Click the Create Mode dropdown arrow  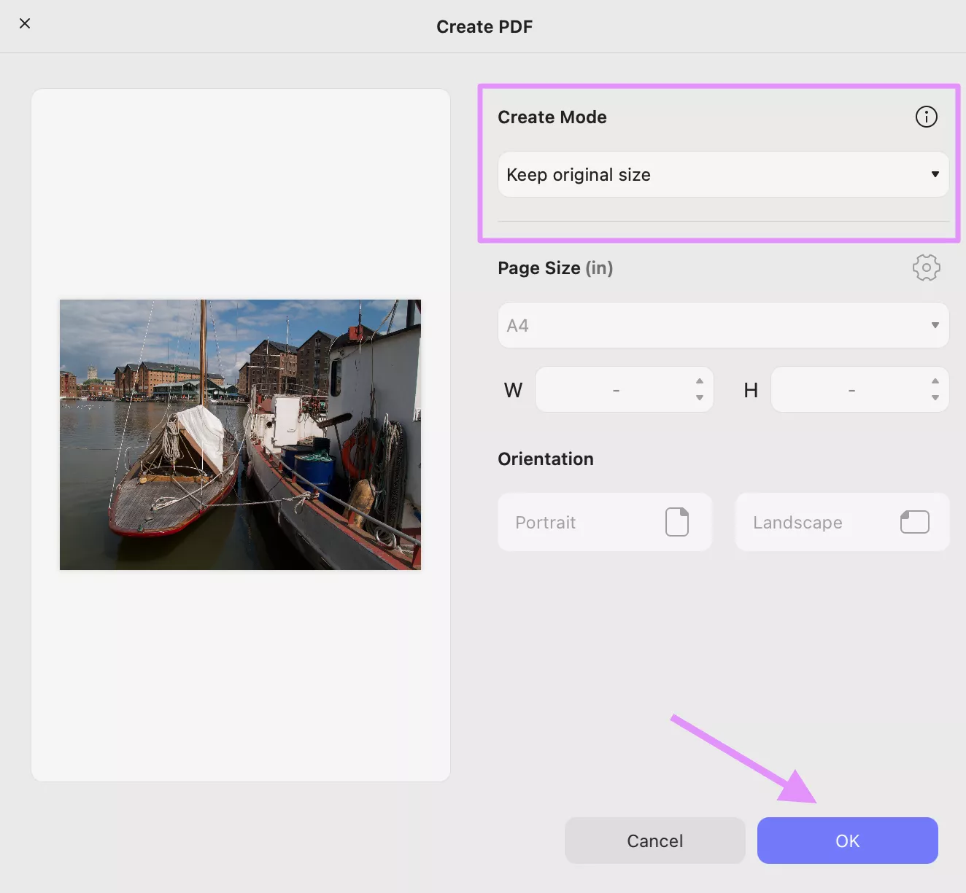[x=935, y=174]
